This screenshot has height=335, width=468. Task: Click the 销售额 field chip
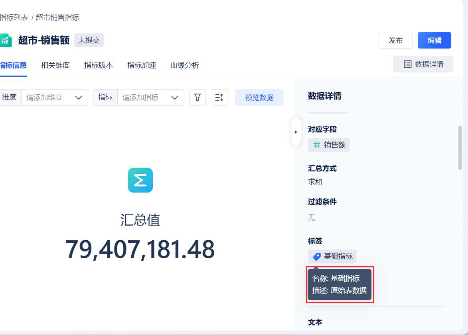[x=329, y=145]
